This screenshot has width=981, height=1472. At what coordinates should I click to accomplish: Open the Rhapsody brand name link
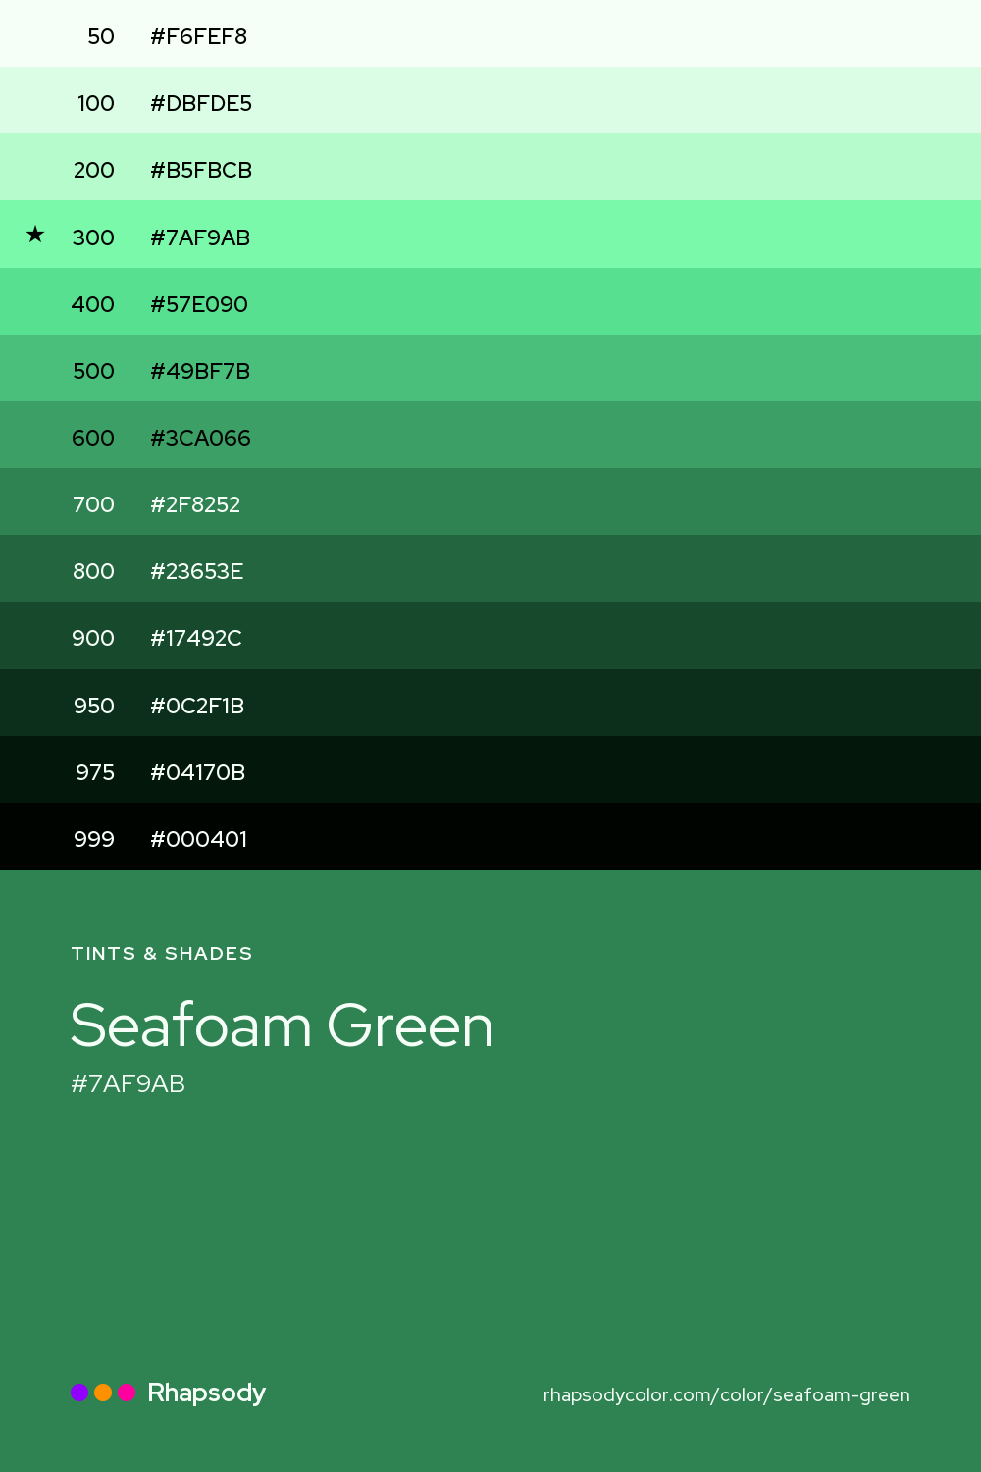(x=206, y=1393)
